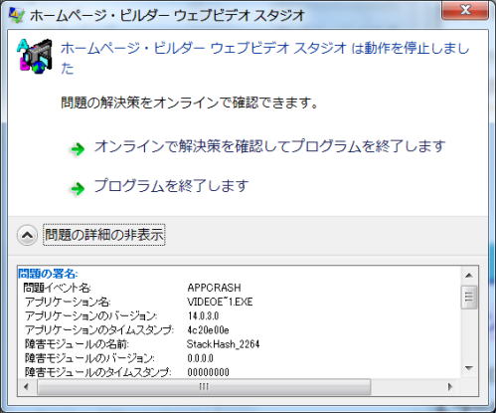The image size is (496, 413).
Task: Click the 障害モジュールのタイムスタンプ label
Action: click(x=97, y=372)
